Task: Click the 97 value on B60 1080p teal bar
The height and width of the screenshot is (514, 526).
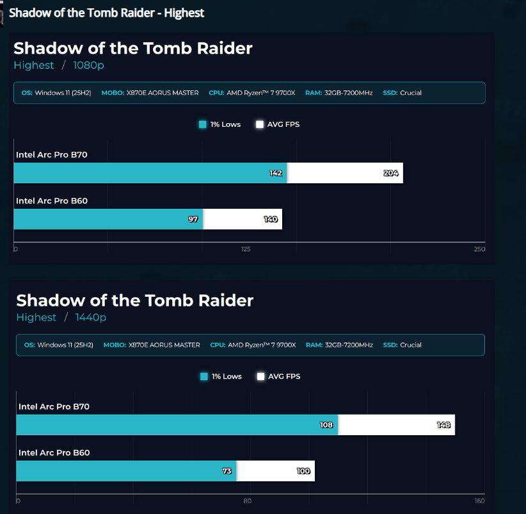Action: (193, 219)
